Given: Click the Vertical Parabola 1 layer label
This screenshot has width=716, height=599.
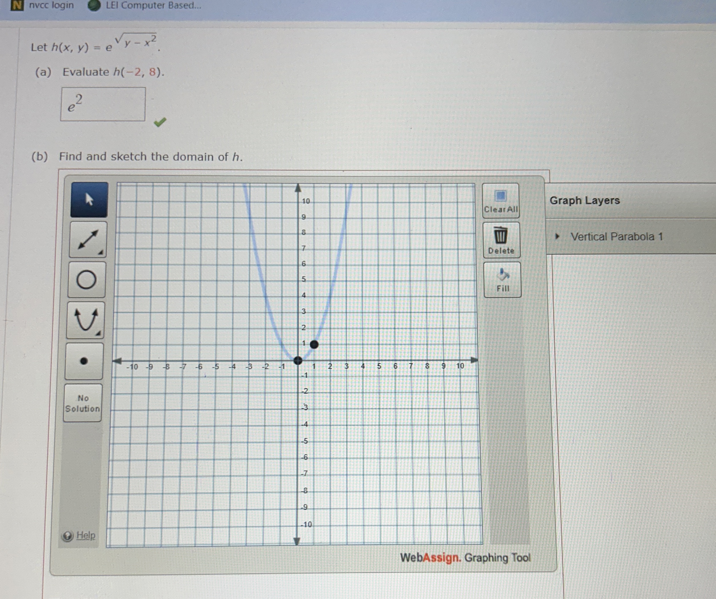Looking at the screenshot, I should (616, 236).
